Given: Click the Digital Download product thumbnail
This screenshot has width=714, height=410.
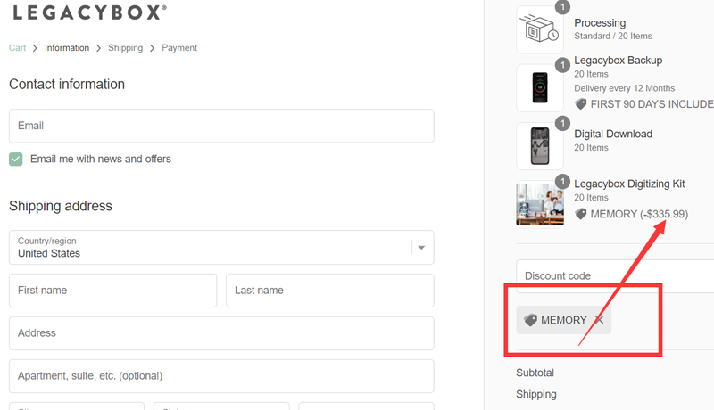Looking at the screenshot, I should tap(540, 146).
